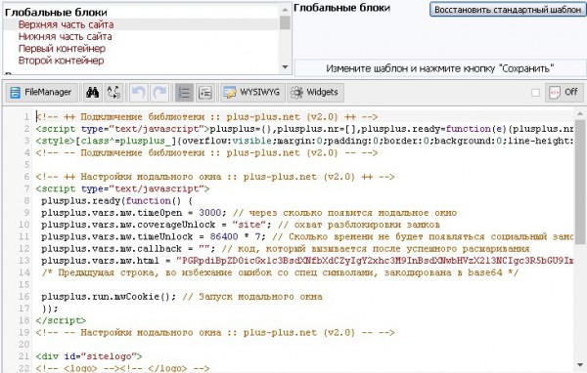This screenshot has height=373, width=587.
Task: Undo the last edit
Action: 139,93
